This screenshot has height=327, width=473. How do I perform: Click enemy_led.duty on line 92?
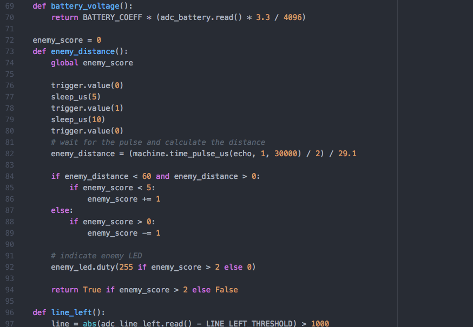point(83,268)
